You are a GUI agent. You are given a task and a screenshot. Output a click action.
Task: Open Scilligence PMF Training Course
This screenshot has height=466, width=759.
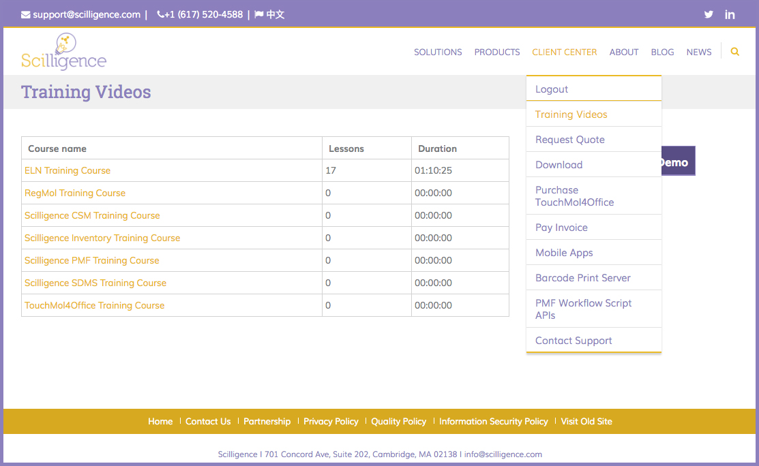(x=92, y=260)
